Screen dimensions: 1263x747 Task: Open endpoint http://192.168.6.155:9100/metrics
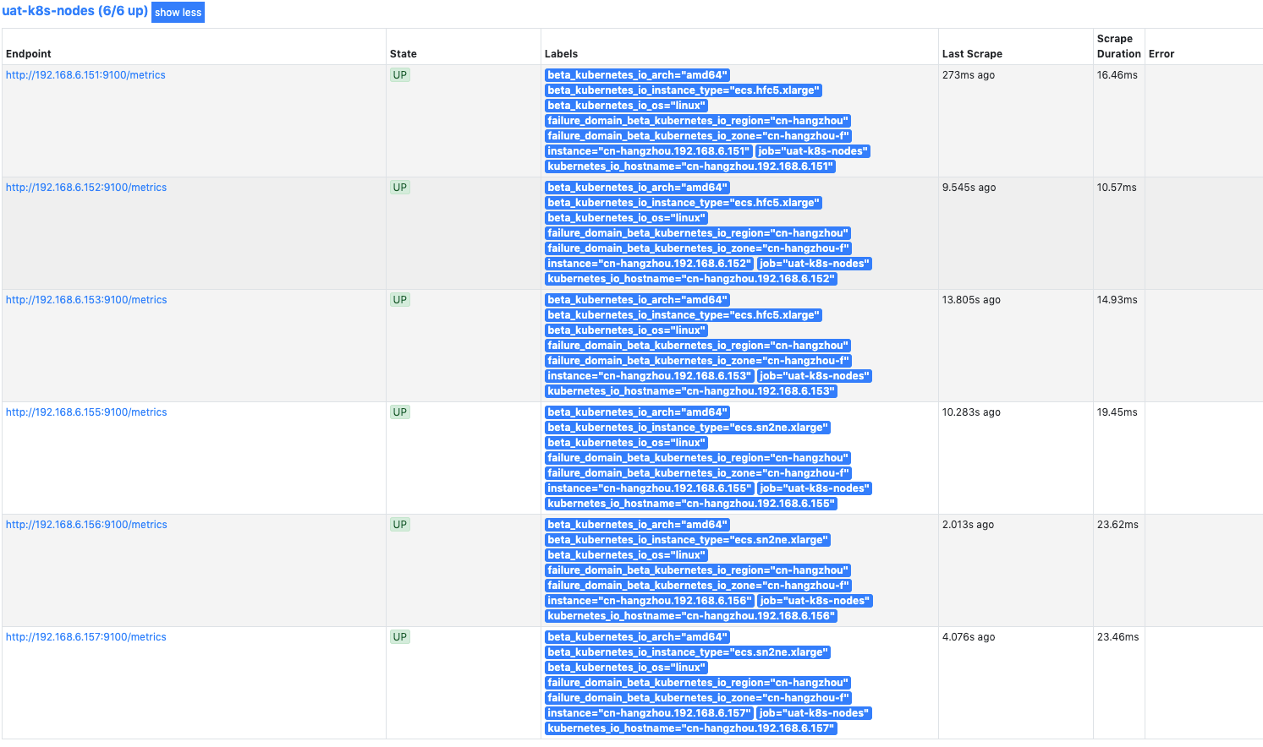(x=86, y=412)
